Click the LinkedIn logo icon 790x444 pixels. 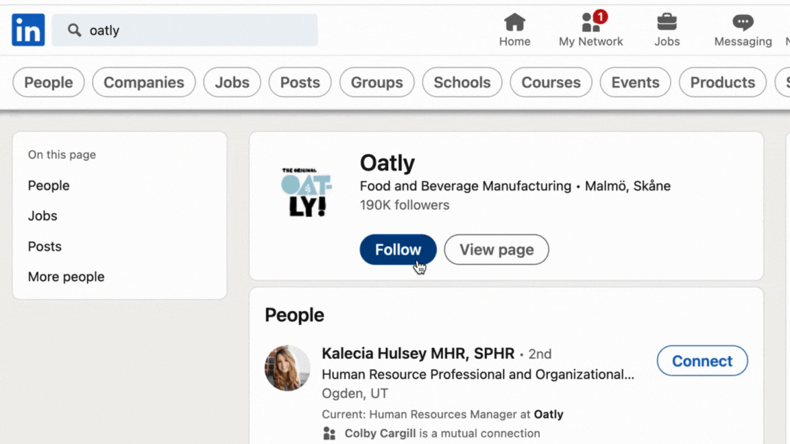(28, 29)
